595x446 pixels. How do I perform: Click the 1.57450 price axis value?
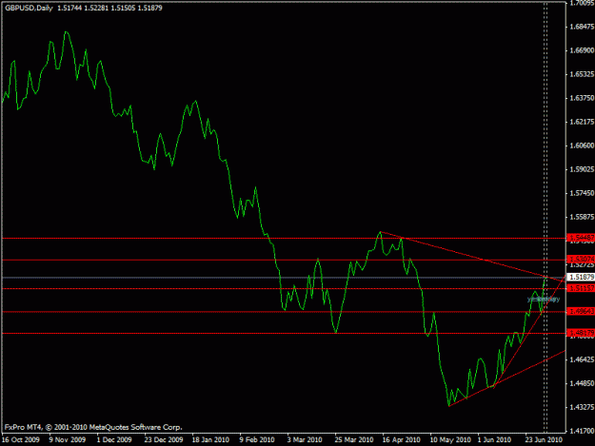pos(582,193)
